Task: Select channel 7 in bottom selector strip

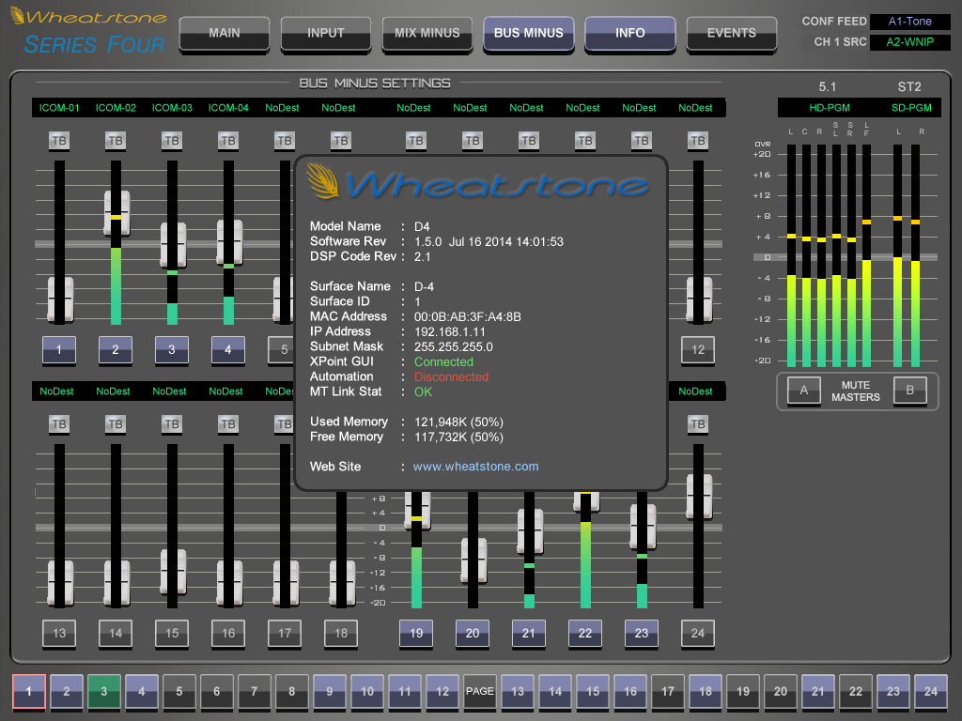Action: [254, 692]
